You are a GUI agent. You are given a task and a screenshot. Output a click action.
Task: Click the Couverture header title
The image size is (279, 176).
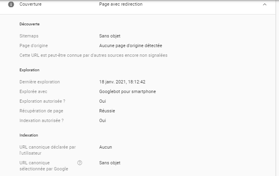tap(30, 4)
